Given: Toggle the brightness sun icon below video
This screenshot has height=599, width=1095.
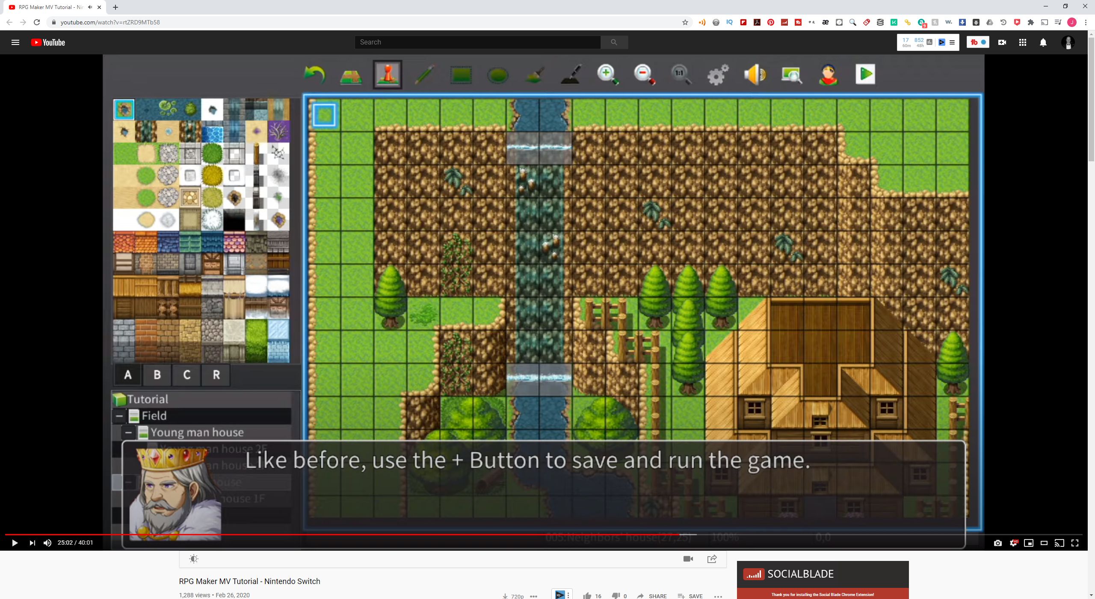Looking at the screenshot, I should (x=194, y=559).
